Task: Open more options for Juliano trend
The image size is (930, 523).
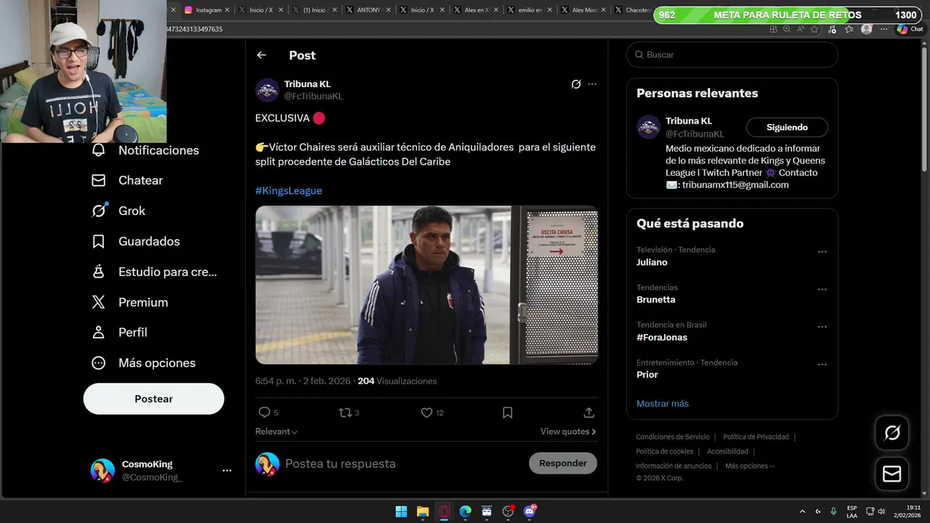Action: 822,252
